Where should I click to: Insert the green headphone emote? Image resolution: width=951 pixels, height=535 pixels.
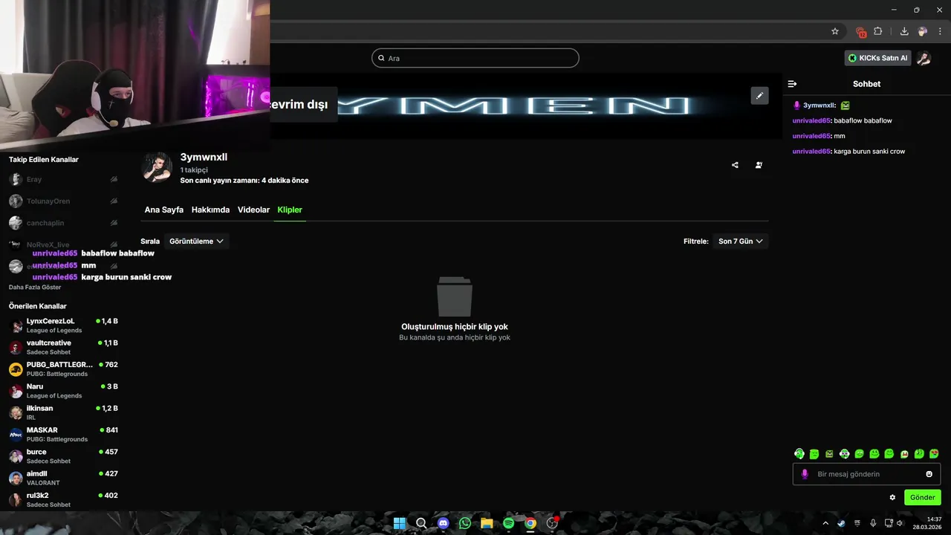click(799, 453)
